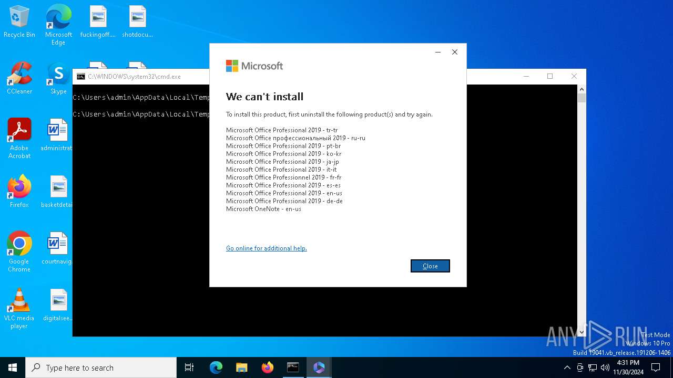Open the notification center icon

656,367
